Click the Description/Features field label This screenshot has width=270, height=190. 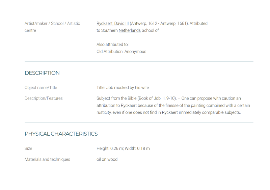(x=44, y=98)
